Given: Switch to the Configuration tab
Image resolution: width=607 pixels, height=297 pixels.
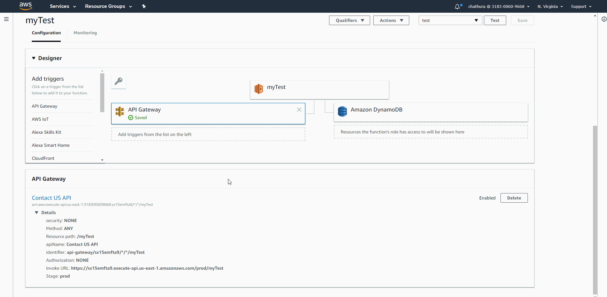Looking at the screenshot, I should pyautogui.click(x=46, y=33).
